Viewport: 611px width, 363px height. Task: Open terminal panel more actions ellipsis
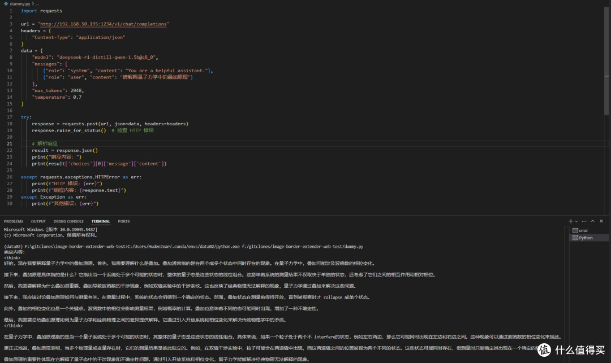pyautogui.click(x=584, y=221)
